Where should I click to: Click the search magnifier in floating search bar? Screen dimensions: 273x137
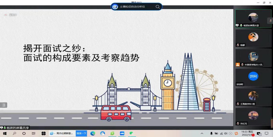pos(157,6)
